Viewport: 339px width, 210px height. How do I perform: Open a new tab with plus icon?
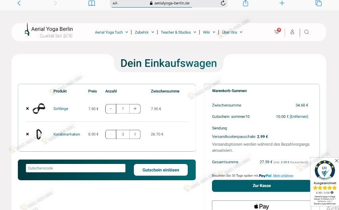pyautogui.click(x=282, y=3)
